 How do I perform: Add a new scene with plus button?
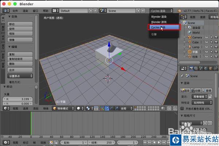[x=138, y=11]
